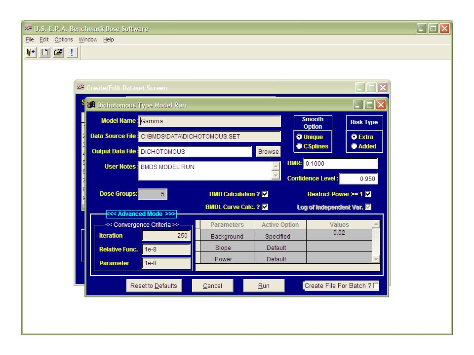Click the Power row Default option cell
Screen dimensions: 474x355
click(280, 257)
